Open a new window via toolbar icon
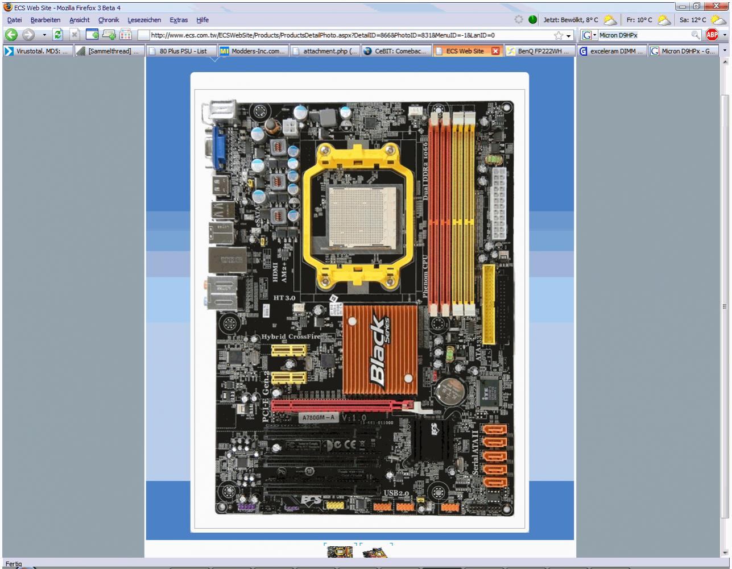The width and height of the screenshot is (732, 569). [x=92, y=35]
